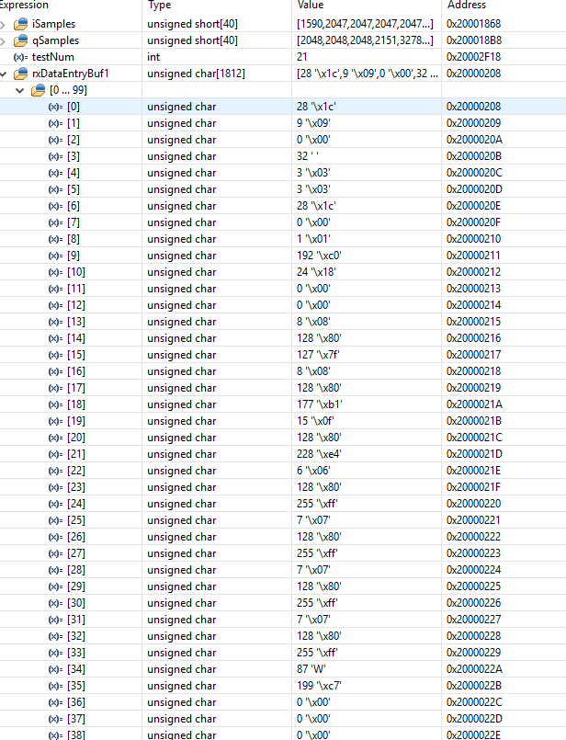566x740 pixels.
Task: Click the testNum variable icon
Action: [x=20, y=57]
